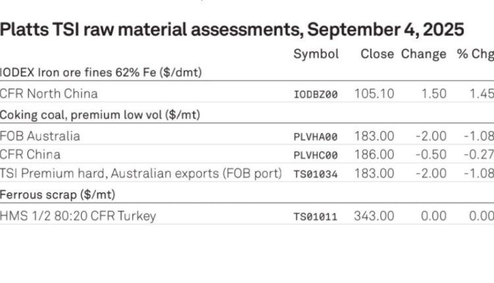The image size is (494, 283).
Task: Click the CFR North China row label
Action: coord(49,94)
